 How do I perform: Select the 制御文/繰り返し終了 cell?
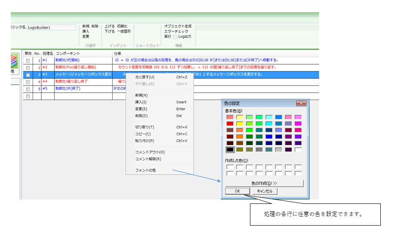click(x=83, y=82)
